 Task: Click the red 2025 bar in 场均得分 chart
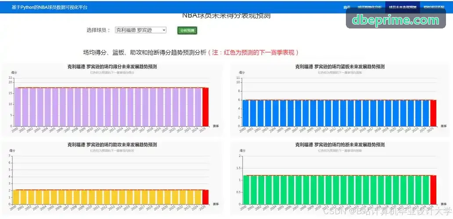(205, 107)
